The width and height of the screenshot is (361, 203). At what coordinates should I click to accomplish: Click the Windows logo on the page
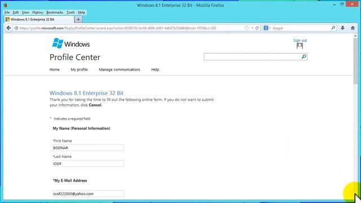coord(71,43)
